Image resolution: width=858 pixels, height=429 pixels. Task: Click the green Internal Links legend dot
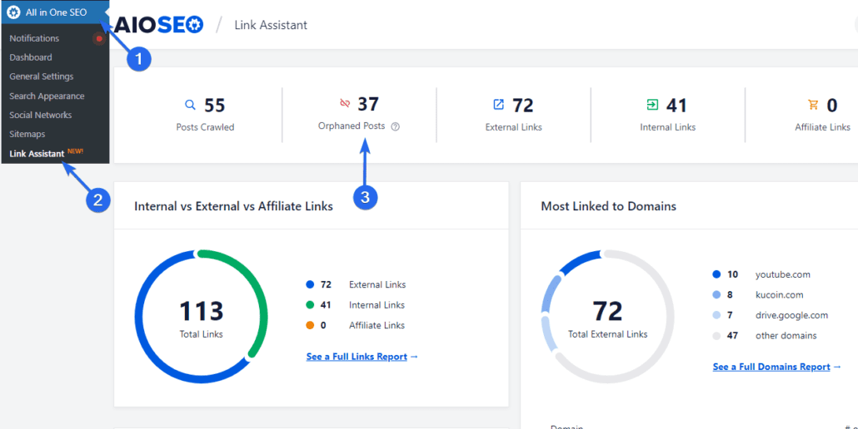(310, 305)
